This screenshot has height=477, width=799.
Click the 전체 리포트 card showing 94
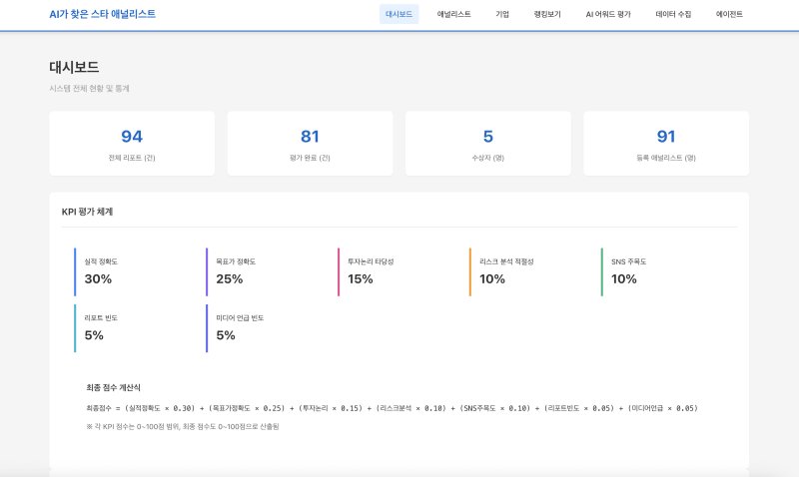pyautogui.click(x=132, y=144)
